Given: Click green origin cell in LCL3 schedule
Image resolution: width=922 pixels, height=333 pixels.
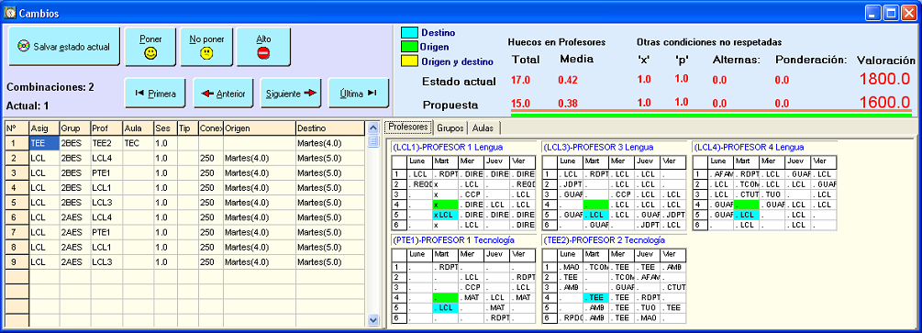Looking at the screenshot, I should (595, 205).
